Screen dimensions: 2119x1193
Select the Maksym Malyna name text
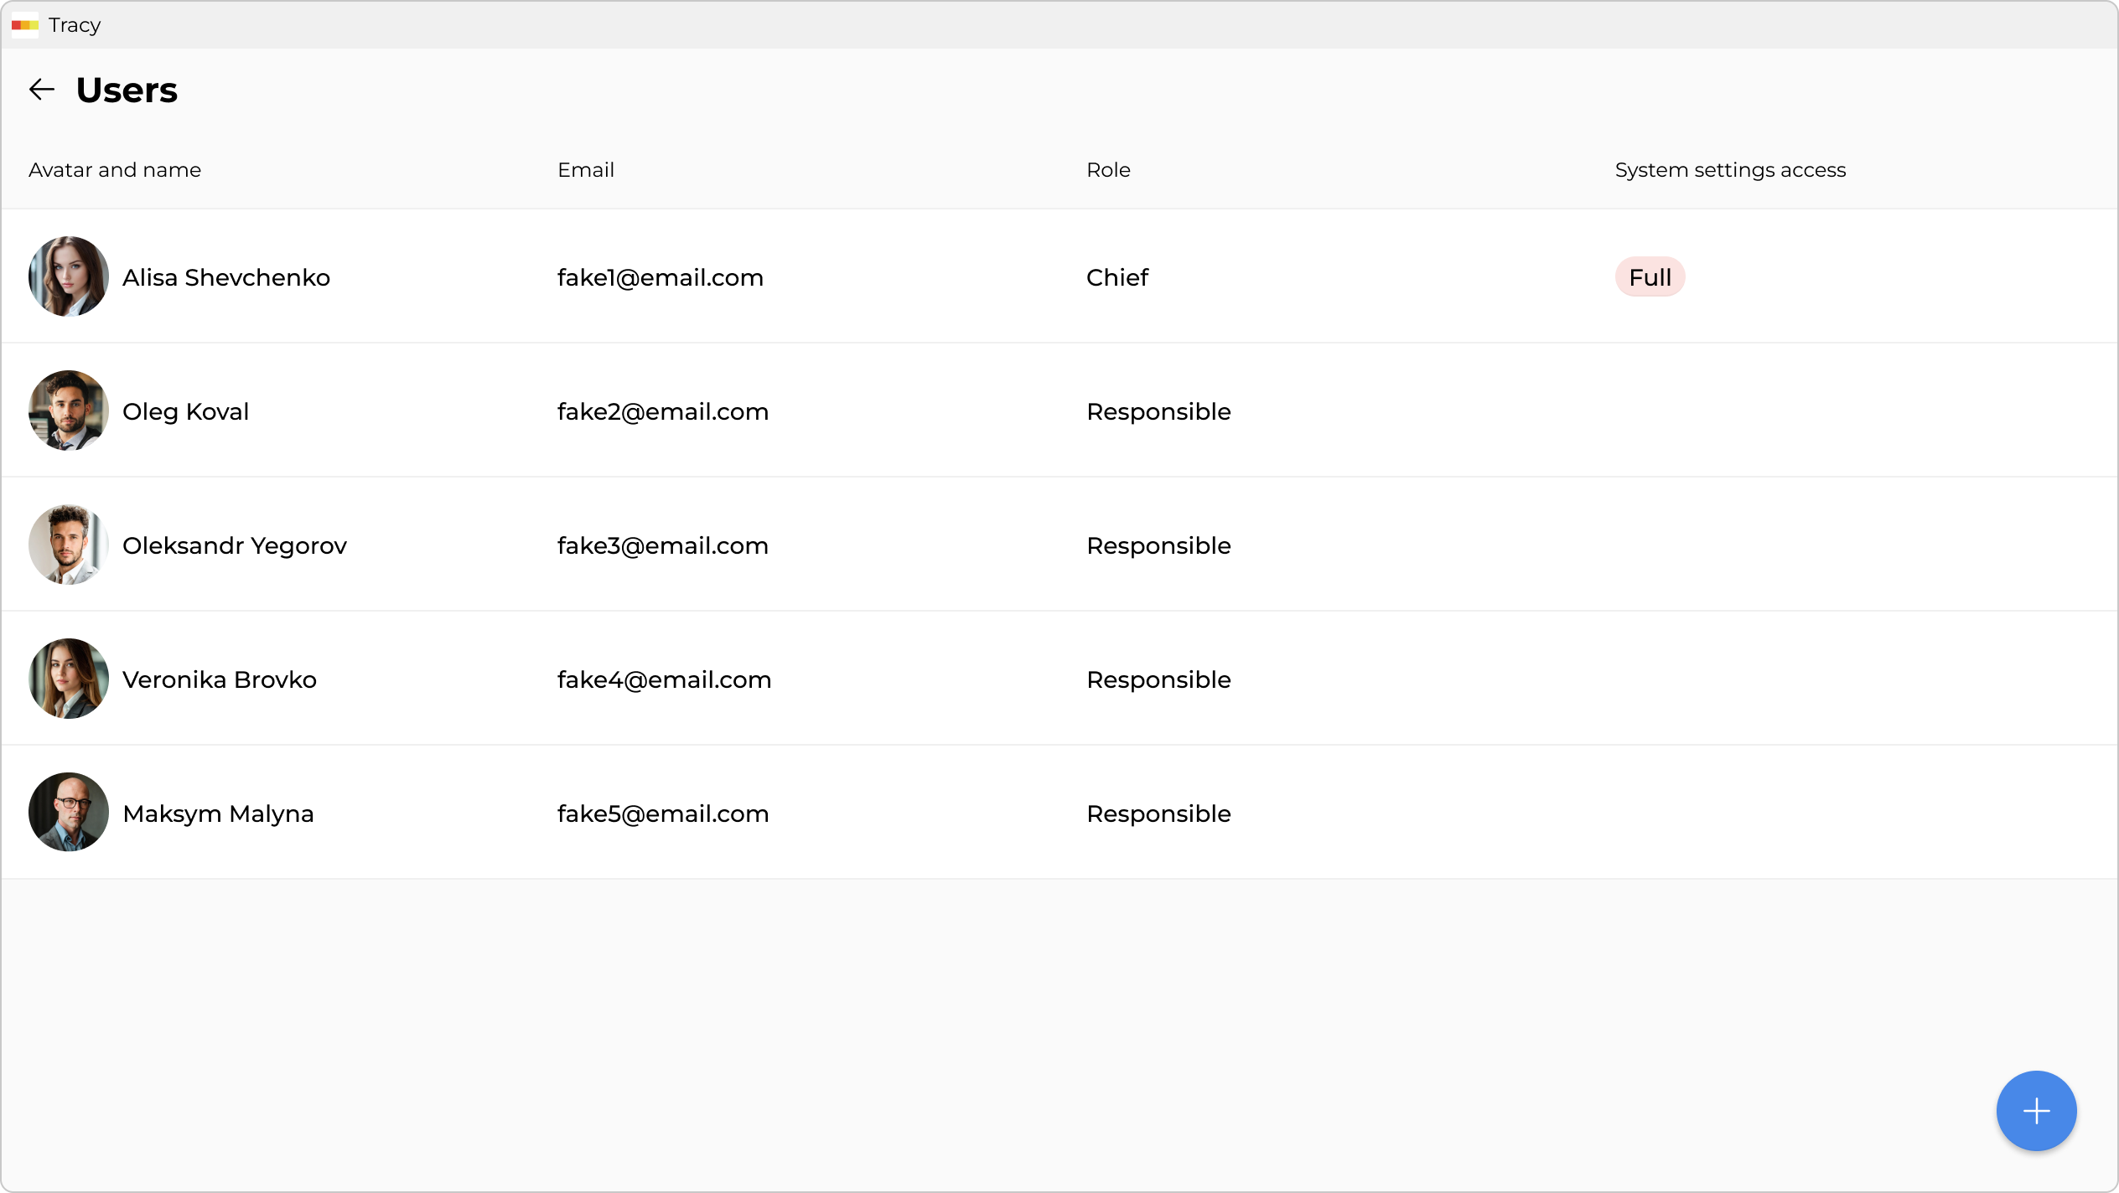[x=218, y=813]
